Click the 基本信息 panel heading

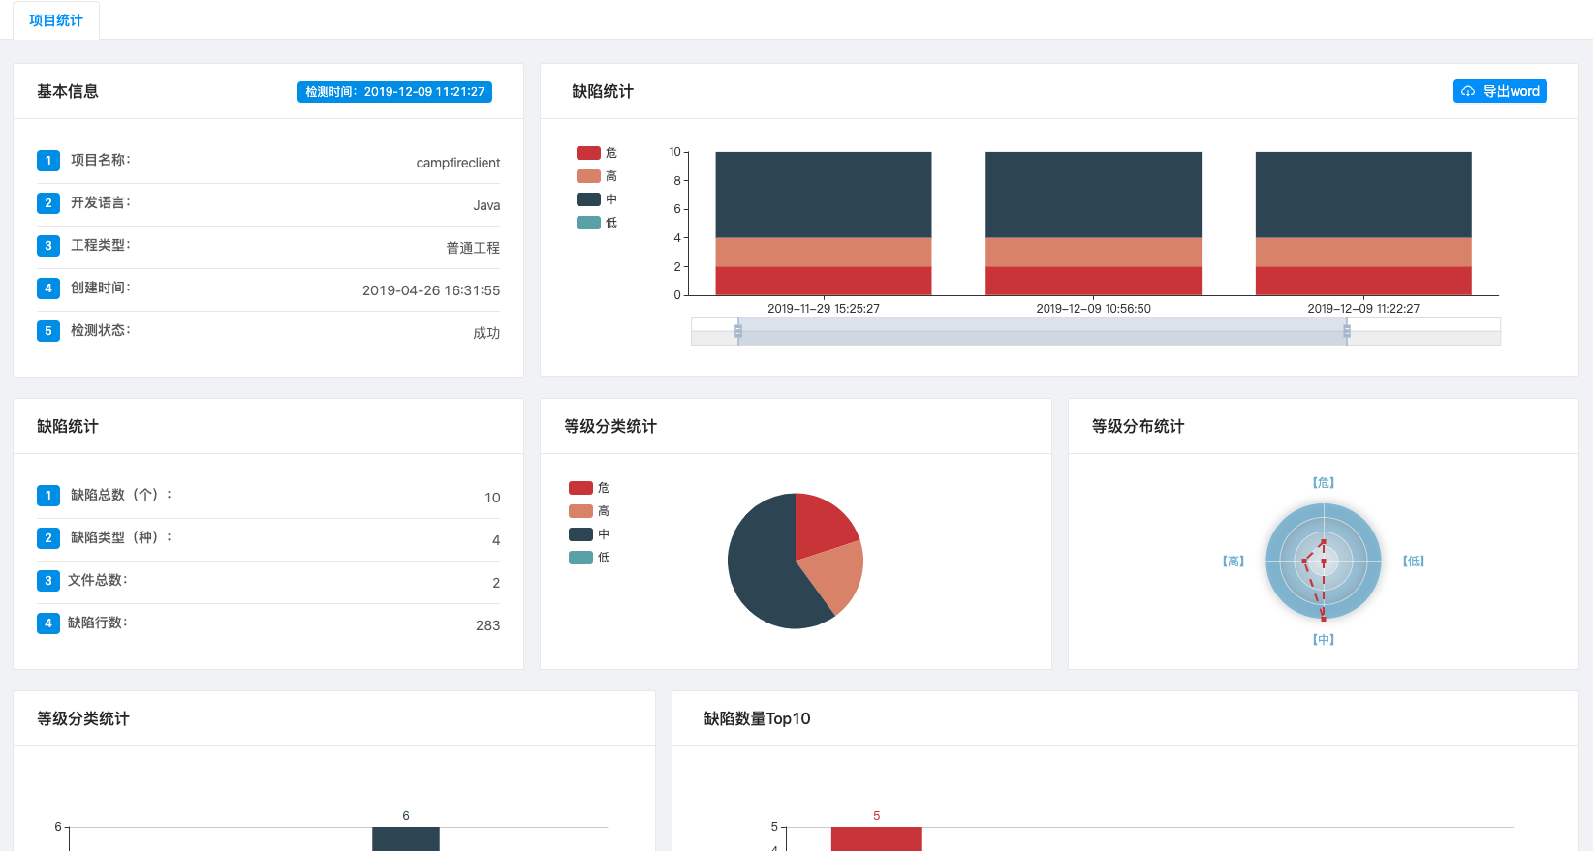[68, 91]
